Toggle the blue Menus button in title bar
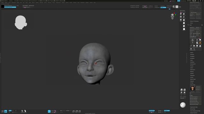204x114 pixels. pos(178,1)
